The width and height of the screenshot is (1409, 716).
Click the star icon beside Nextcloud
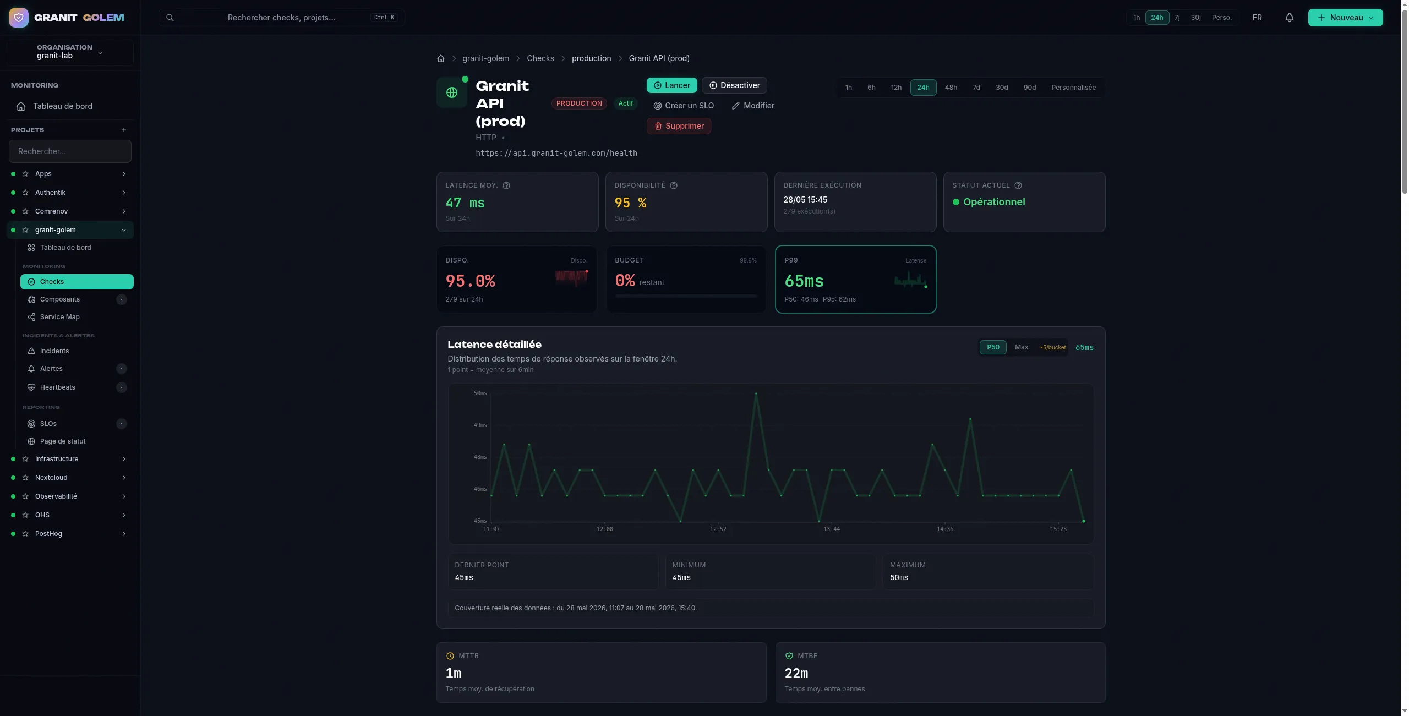click(25, 478)
